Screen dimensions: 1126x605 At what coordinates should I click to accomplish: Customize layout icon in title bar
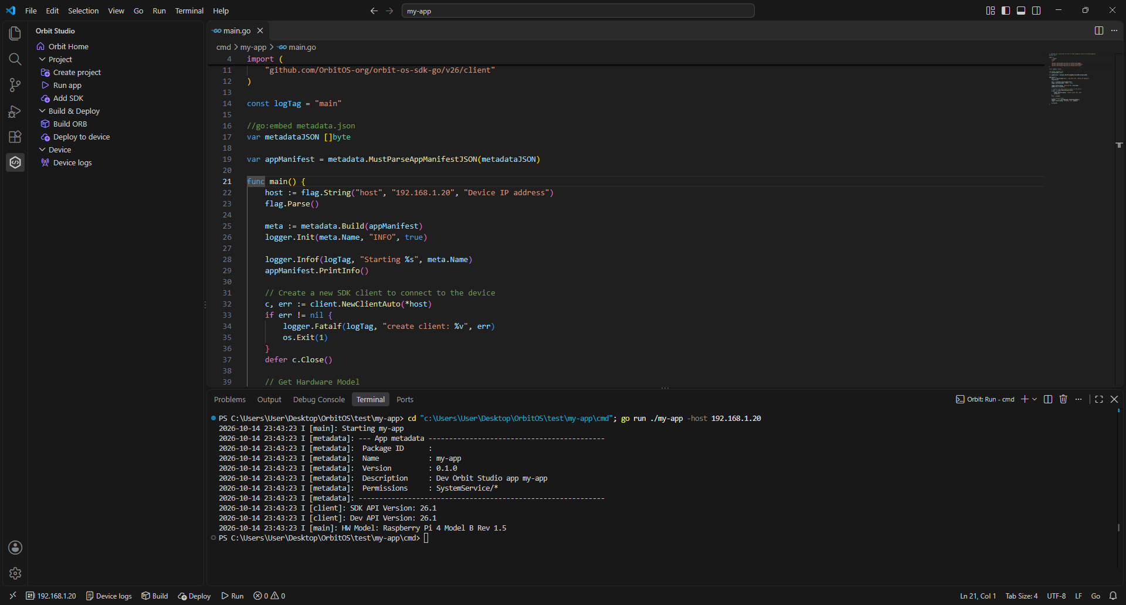pos(991,11)
